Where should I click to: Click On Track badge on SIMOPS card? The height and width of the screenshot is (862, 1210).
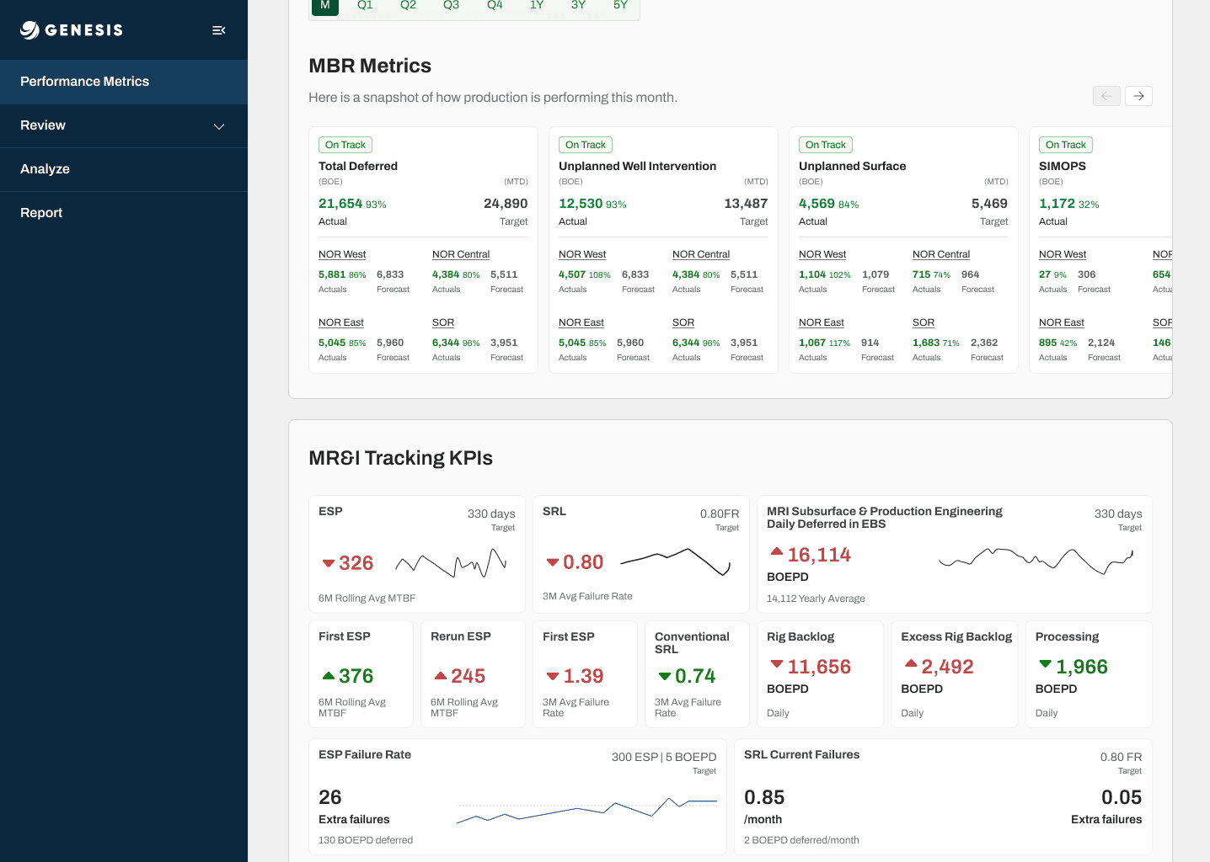pyautogui.click(x=1066, y=145)
